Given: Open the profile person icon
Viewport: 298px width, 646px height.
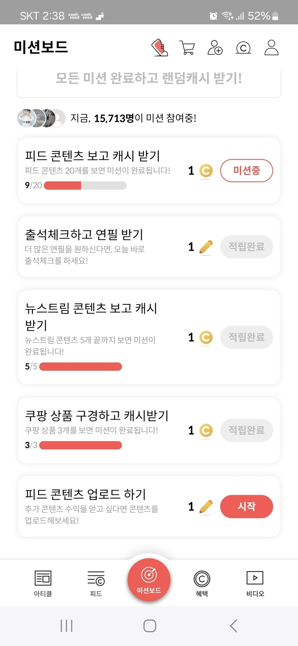Looking at the screenshot, I should (x=271, y=47).
